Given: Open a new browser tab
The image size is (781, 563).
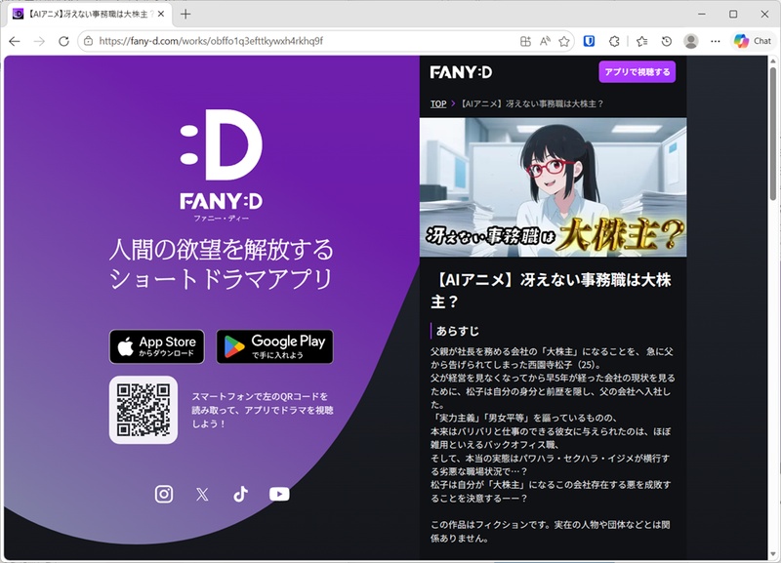Looking at the screenshot, I should coord(185,14).
